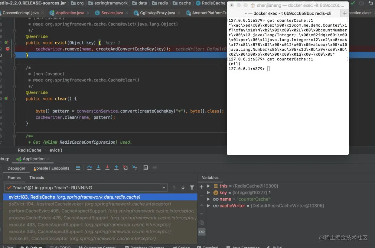
Task: Close the Application.java tab
Action: 88,13
